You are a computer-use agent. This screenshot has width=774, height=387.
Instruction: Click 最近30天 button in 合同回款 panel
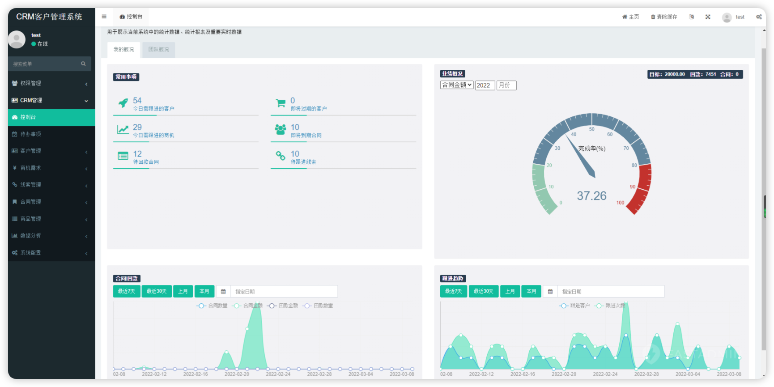coord(157,291)
